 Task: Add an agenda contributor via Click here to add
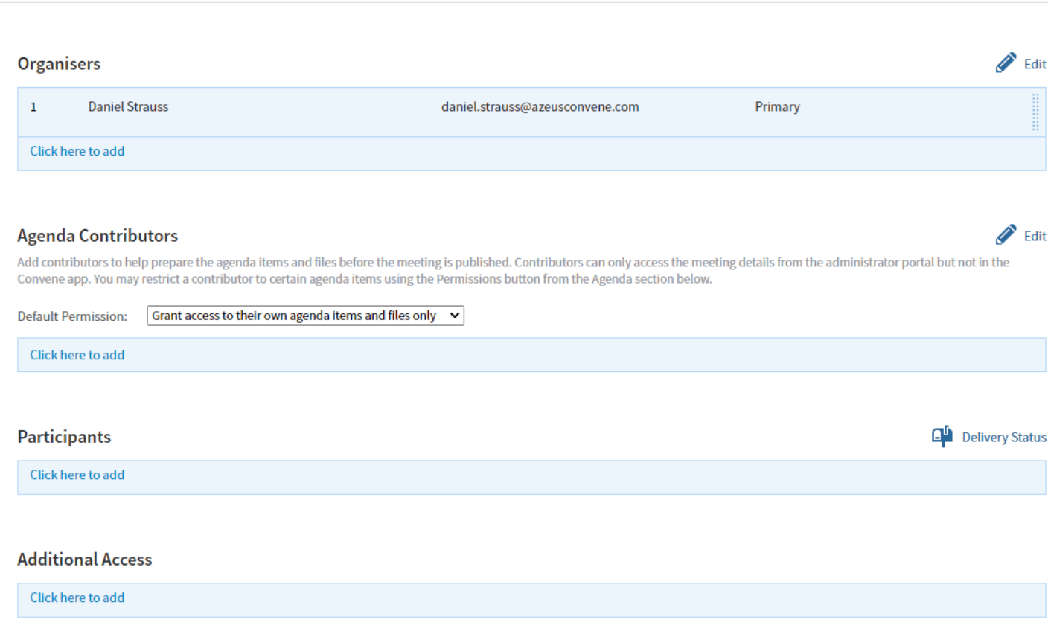pyautogui.click(x=77, y=355)
